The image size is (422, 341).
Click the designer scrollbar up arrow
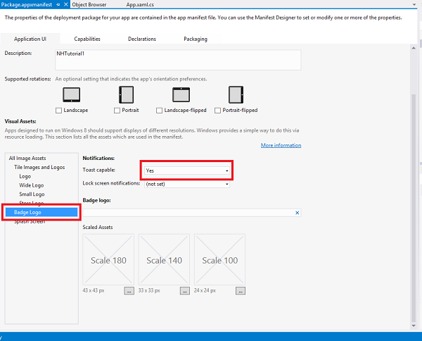click(x=414, y=48)
